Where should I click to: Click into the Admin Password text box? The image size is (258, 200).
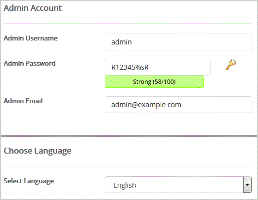[158, 67]
